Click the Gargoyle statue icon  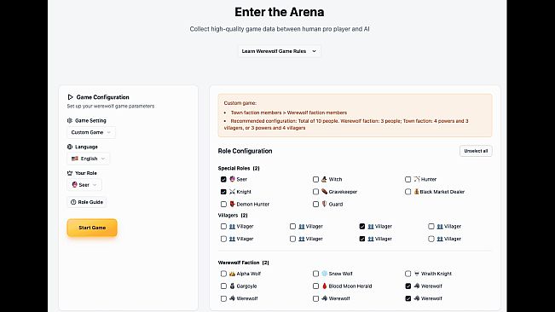(x=232, y=286)
